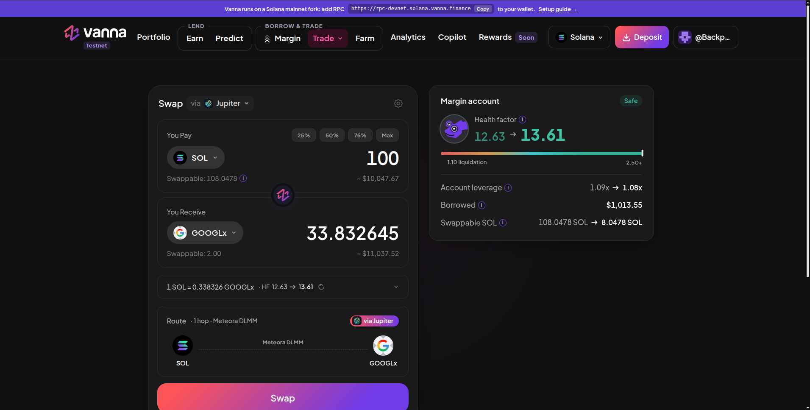Click the Deposit button
Viewport: 810px width, 410px height.
642,37
